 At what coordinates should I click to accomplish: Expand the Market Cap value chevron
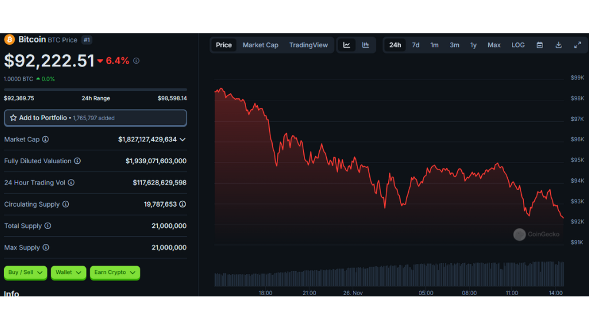coord(183,140)
